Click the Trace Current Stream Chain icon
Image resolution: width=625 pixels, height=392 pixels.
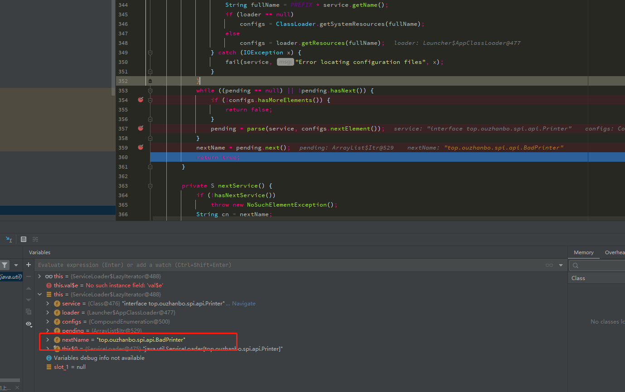point(35,239)
